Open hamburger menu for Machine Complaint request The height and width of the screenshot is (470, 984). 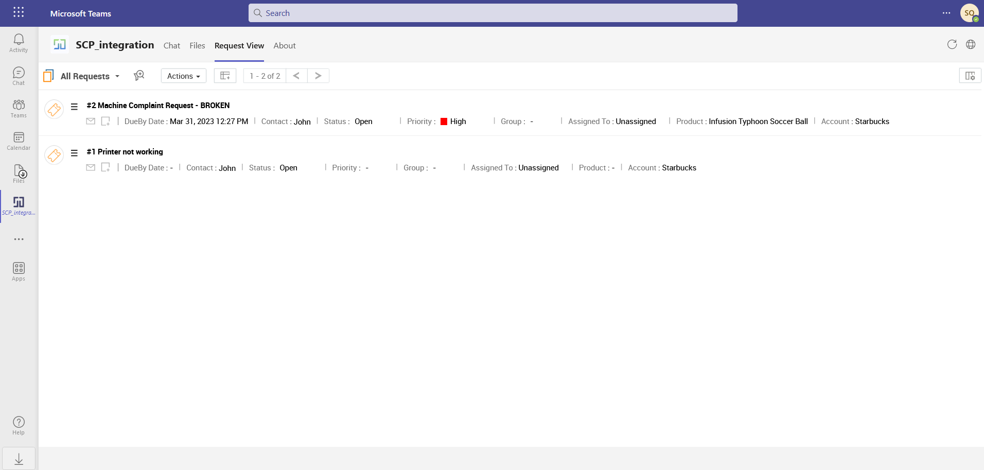click(x=74, y=107)
